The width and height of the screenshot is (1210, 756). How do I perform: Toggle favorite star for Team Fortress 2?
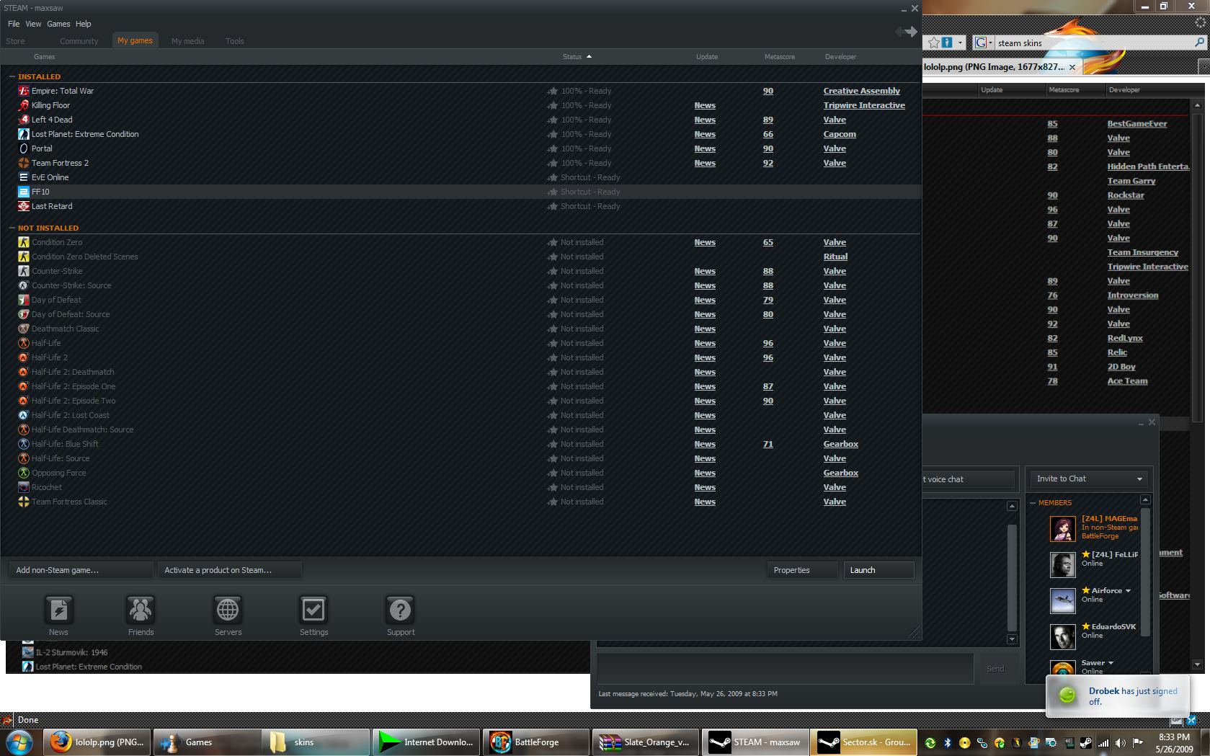pyautogui.click(x=553, y=163)
